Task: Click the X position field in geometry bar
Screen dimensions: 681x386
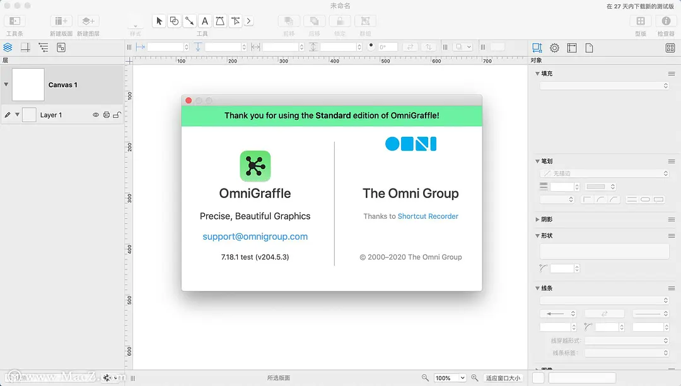Action: tap(165, 47)
